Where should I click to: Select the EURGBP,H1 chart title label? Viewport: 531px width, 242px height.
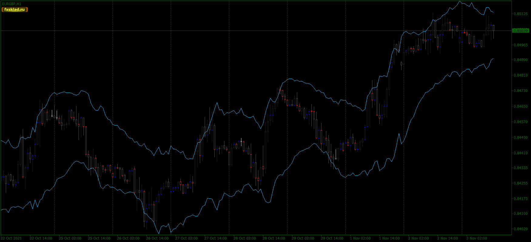[12, 4]
